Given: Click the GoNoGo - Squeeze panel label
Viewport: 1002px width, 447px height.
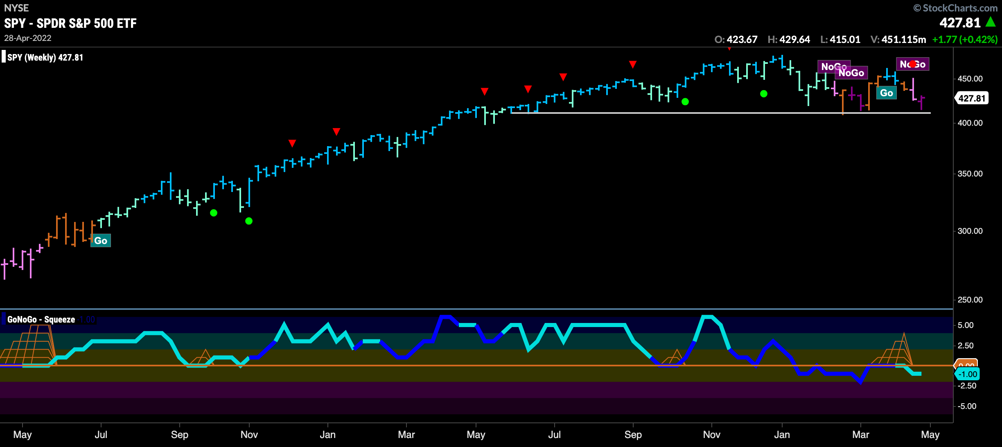Looking at the screenshot, I should [41, 319].
